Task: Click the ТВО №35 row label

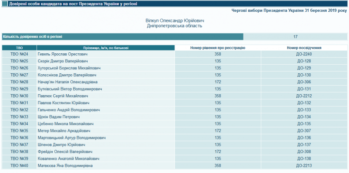Action: point(20,131)
